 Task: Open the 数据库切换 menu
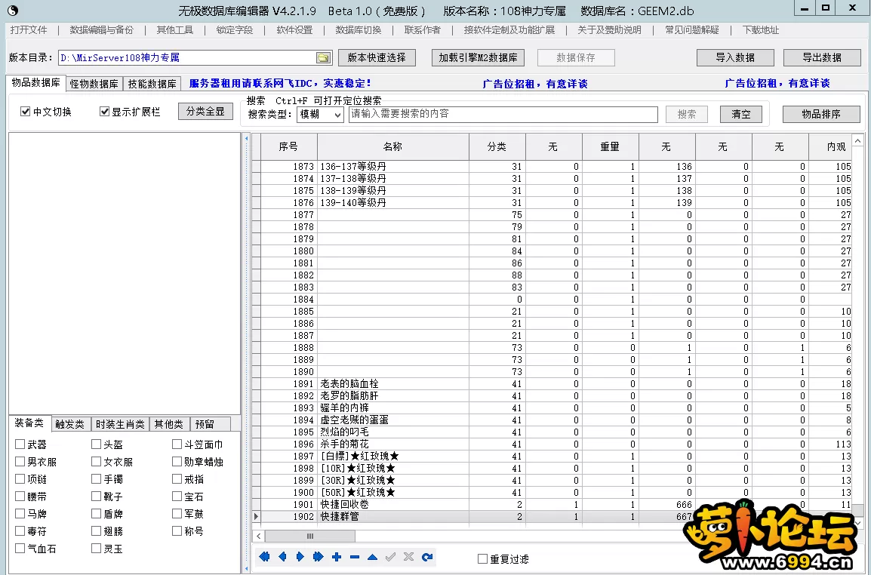tap(359, 30)
